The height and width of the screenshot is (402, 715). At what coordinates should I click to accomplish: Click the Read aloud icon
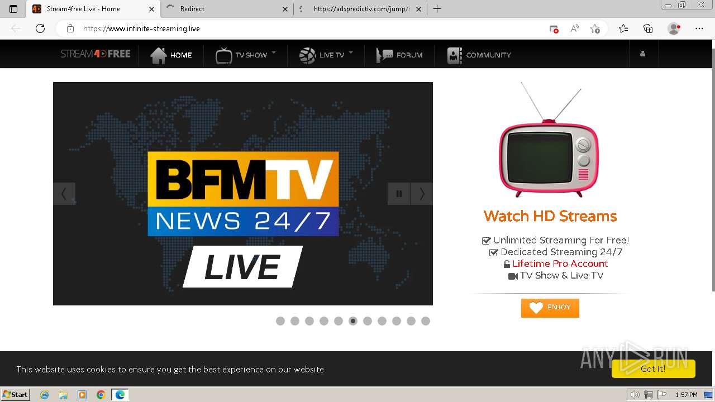coord(574,28)
